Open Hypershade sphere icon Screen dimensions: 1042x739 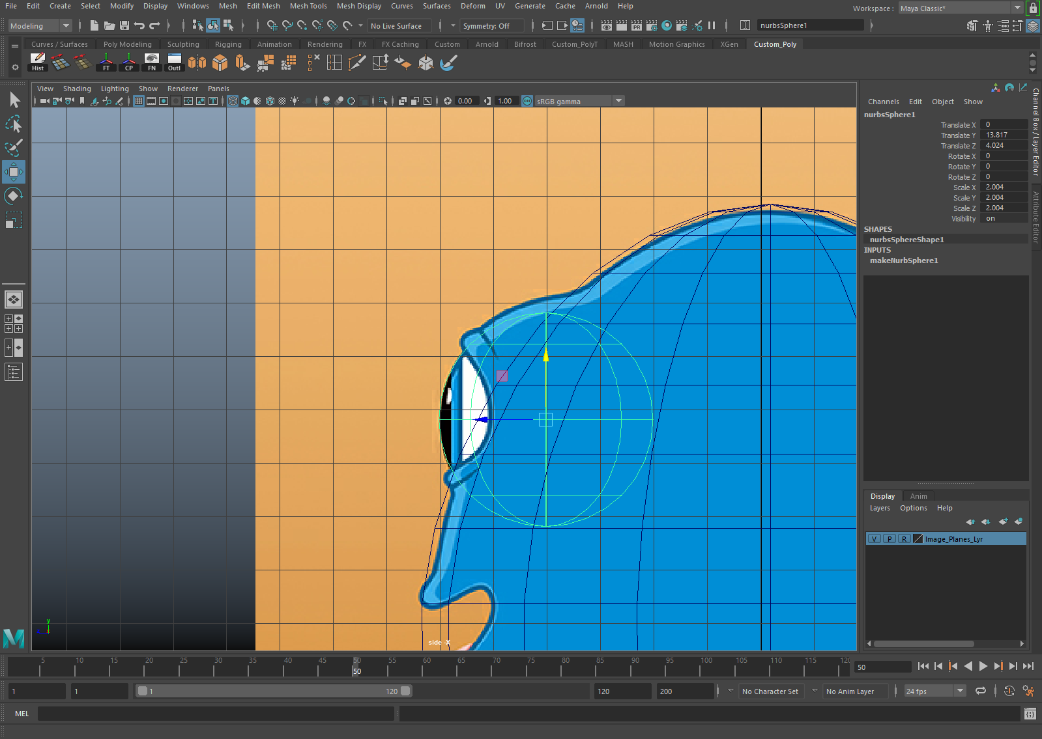click(667, 25)
